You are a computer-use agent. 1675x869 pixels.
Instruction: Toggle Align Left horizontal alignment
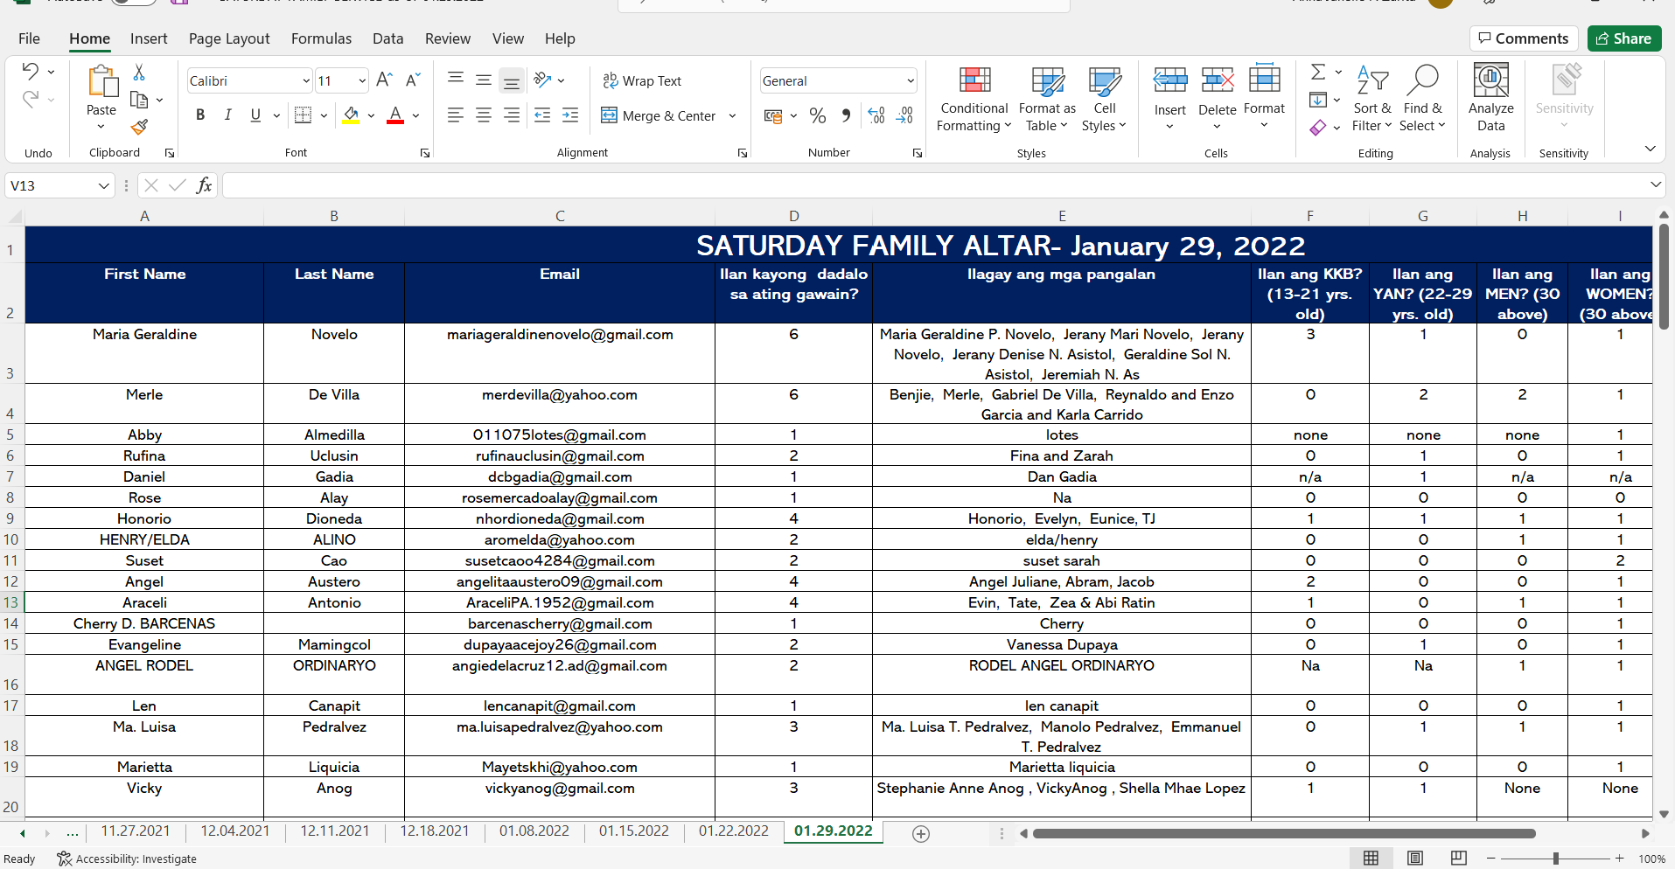point(455,115)
